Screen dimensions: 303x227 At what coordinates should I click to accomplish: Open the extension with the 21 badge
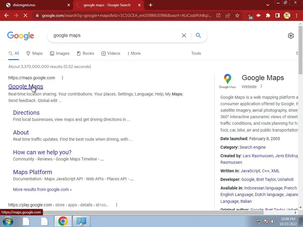tap(250, 16)
